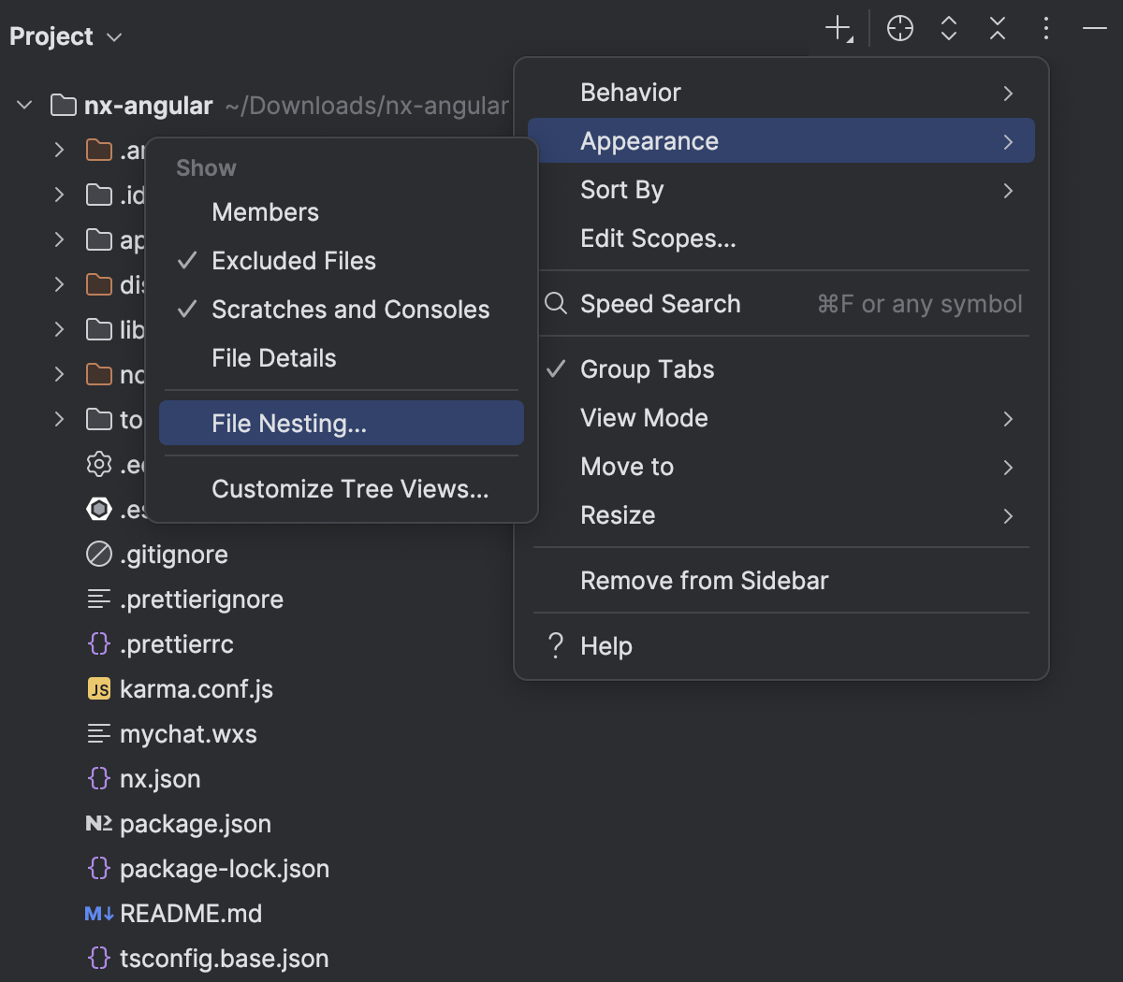Activate the Speed Search field

(660, 303)
